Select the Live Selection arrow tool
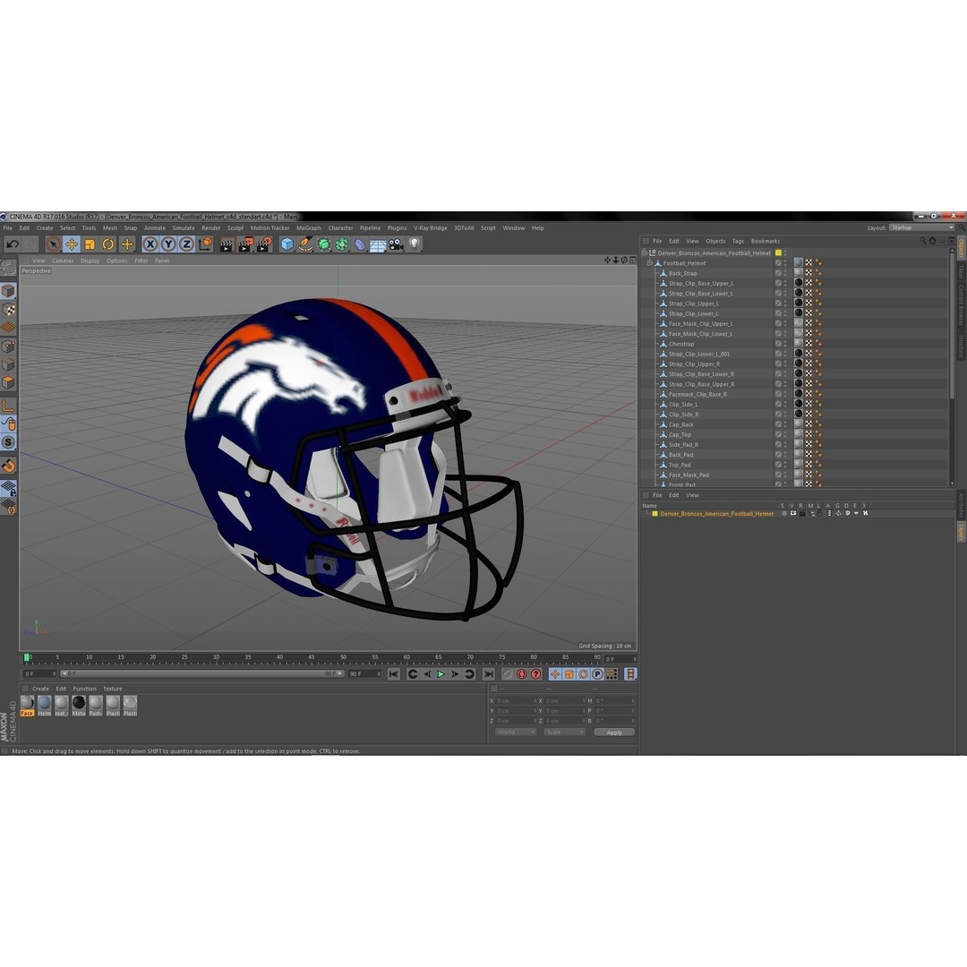967x967 pixels. [x=53, y=244]
